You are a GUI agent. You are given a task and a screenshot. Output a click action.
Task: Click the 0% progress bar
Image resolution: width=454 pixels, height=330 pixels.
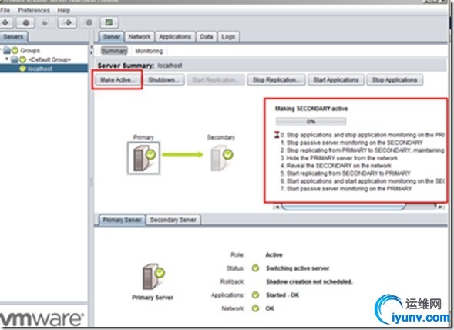pyautogui.click(x=311, y=121)
